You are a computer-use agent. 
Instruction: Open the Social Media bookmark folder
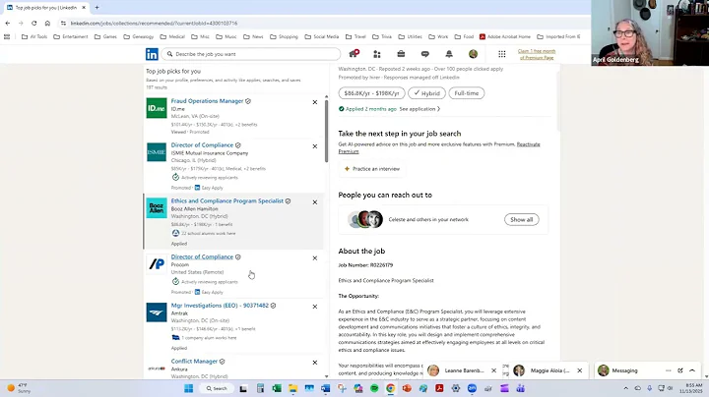click(322, 37)
